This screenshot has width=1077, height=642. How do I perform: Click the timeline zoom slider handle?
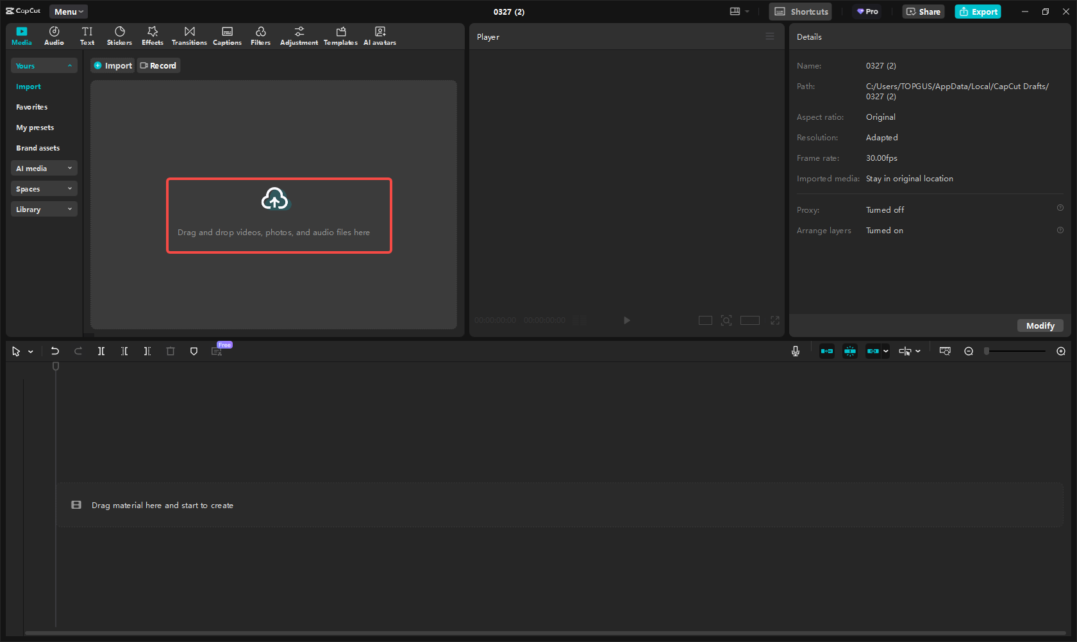(x=987, y=351)
